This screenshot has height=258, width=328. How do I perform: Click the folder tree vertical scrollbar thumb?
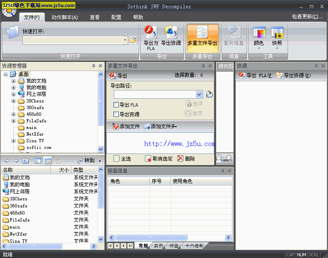(x=100, y=102)
